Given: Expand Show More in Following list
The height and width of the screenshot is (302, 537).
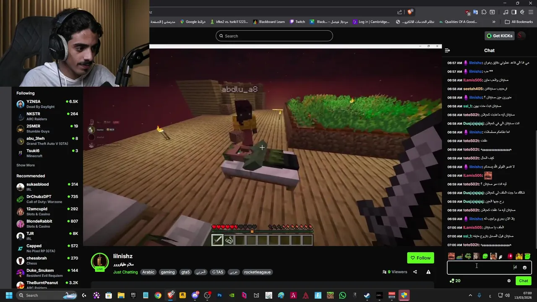Looking at the screenshot, I should (x=26, y=165).
